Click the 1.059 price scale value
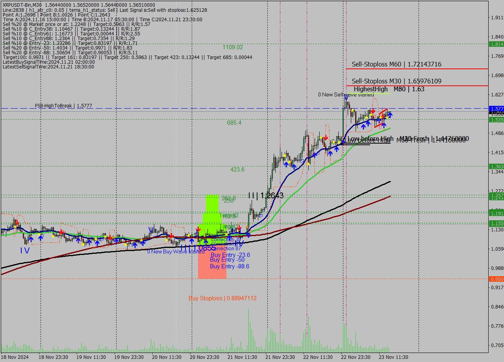The height and width of the screenshot is (362, 504). (x=497, y=249)
